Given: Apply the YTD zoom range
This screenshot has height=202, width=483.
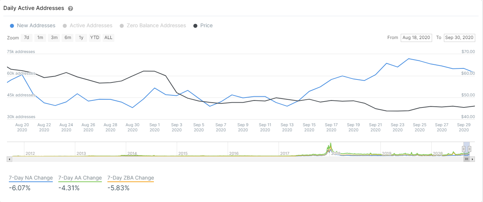Looking at the screenshot, I should pyautogui.click(x=95, y=38).
